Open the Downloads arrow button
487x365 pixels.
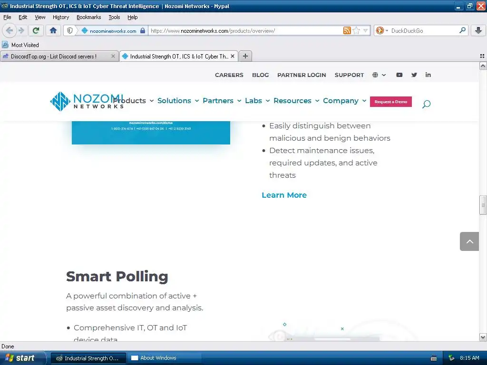coord(478,30)
